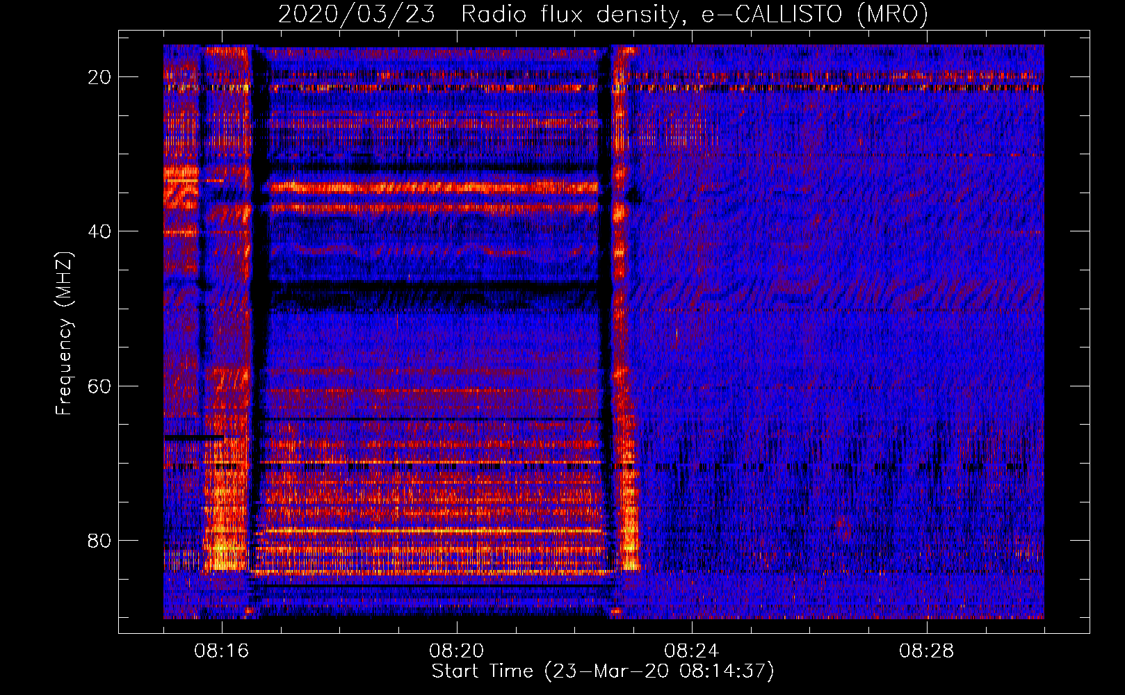Click the time tick label '08:28'
Viewport: 1125px width, 695px height.
tap(927, 651)
